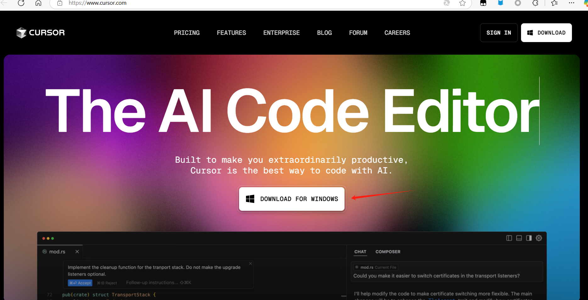Select the Chat tab
Image resolution: width=588 pixels, height=300 pixels.
coord(360,252)
